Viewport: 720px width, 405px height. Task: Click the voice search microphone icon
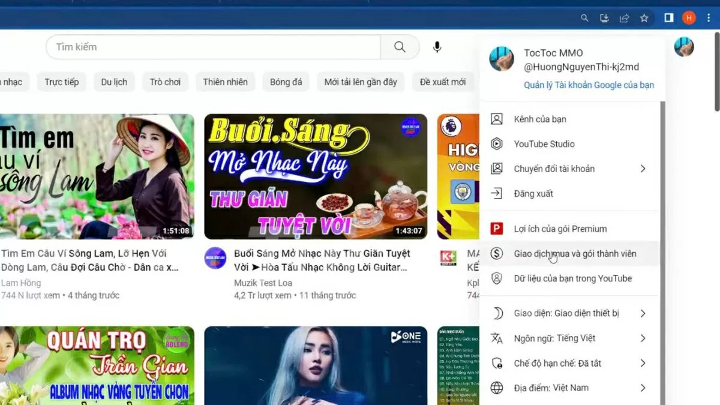coord(436,47)
